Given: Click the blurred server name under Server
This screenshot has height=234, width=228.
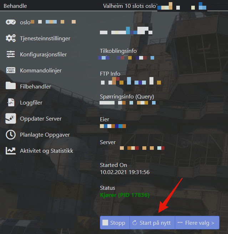Looking at the screenshot, I should tap(133, 148).
